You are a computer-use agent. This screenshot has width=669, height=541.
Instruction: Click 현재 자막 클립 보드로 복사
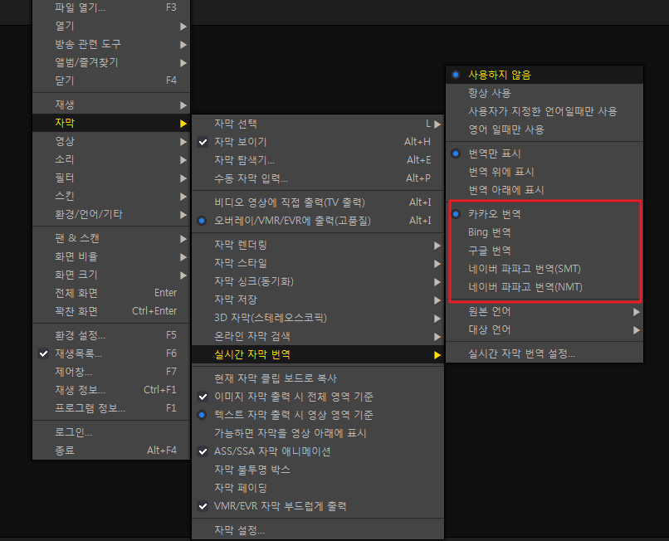pos(318,378)
